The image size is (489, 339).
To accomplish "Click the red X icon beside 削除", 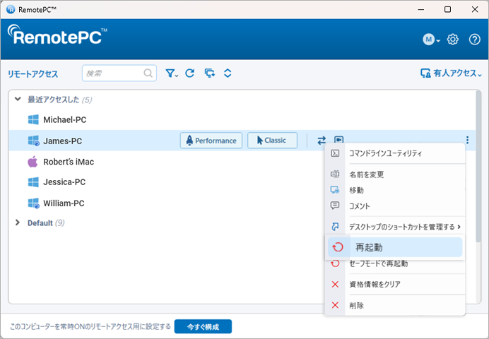I will click(x=335, y=305).
